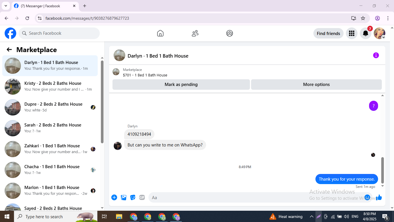Click the Search Facebook field
Image resolution: width=394 pixels, height=222 pixels.
click(x=59, y=33)
